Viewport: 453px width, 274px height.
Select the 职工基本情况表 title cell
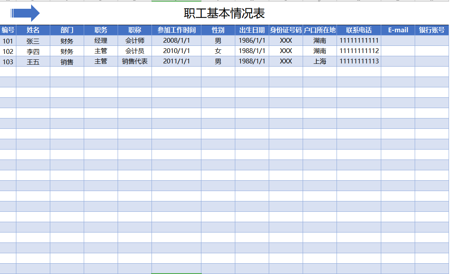(x=223, y=12)
